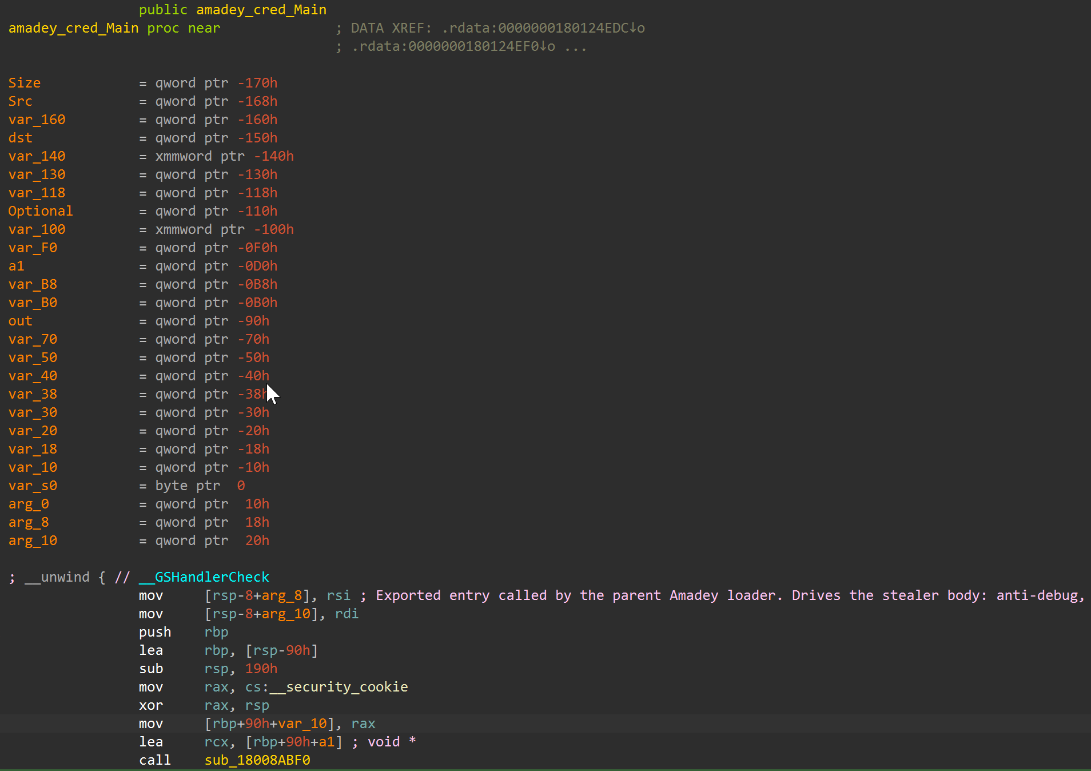This screenshot has height=771, width=1091.
Task: Select the var_s0 byte variable
Action: (33, 486)
